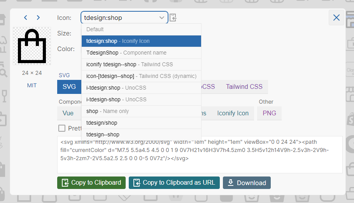Open the Iconify Icon tab
The width and height of the screenshot is (354, 203).
coord(233,113)
